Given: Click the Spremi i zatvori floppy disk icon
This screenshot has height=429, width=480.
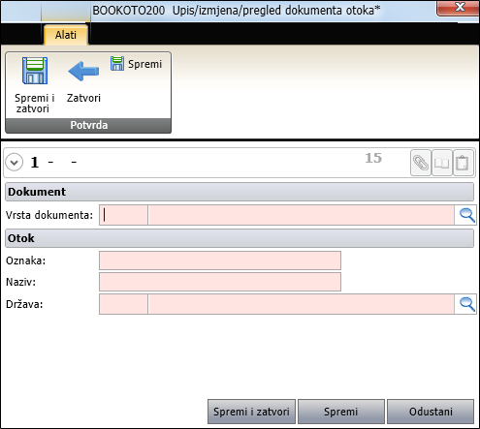Looking at the screenshot, I should coord(35,71).
